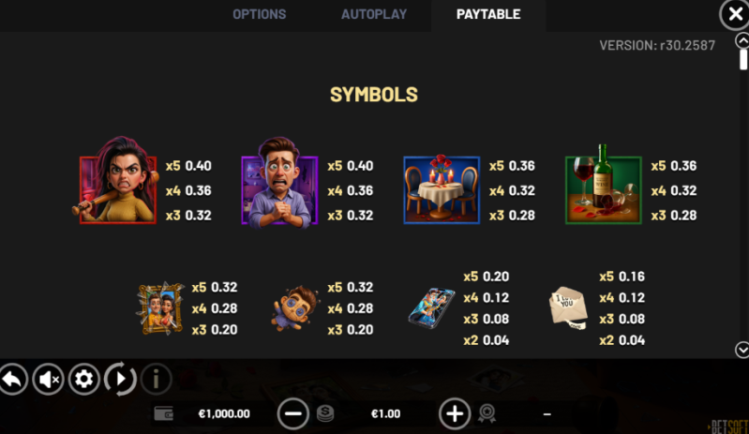Screen dimensions: 749x434
Task: Decrease bet with the minus button
Action: [292, 413]
